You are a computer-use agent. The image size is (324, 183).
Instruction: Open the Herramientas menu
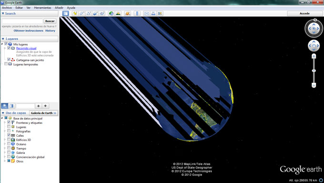42,8
